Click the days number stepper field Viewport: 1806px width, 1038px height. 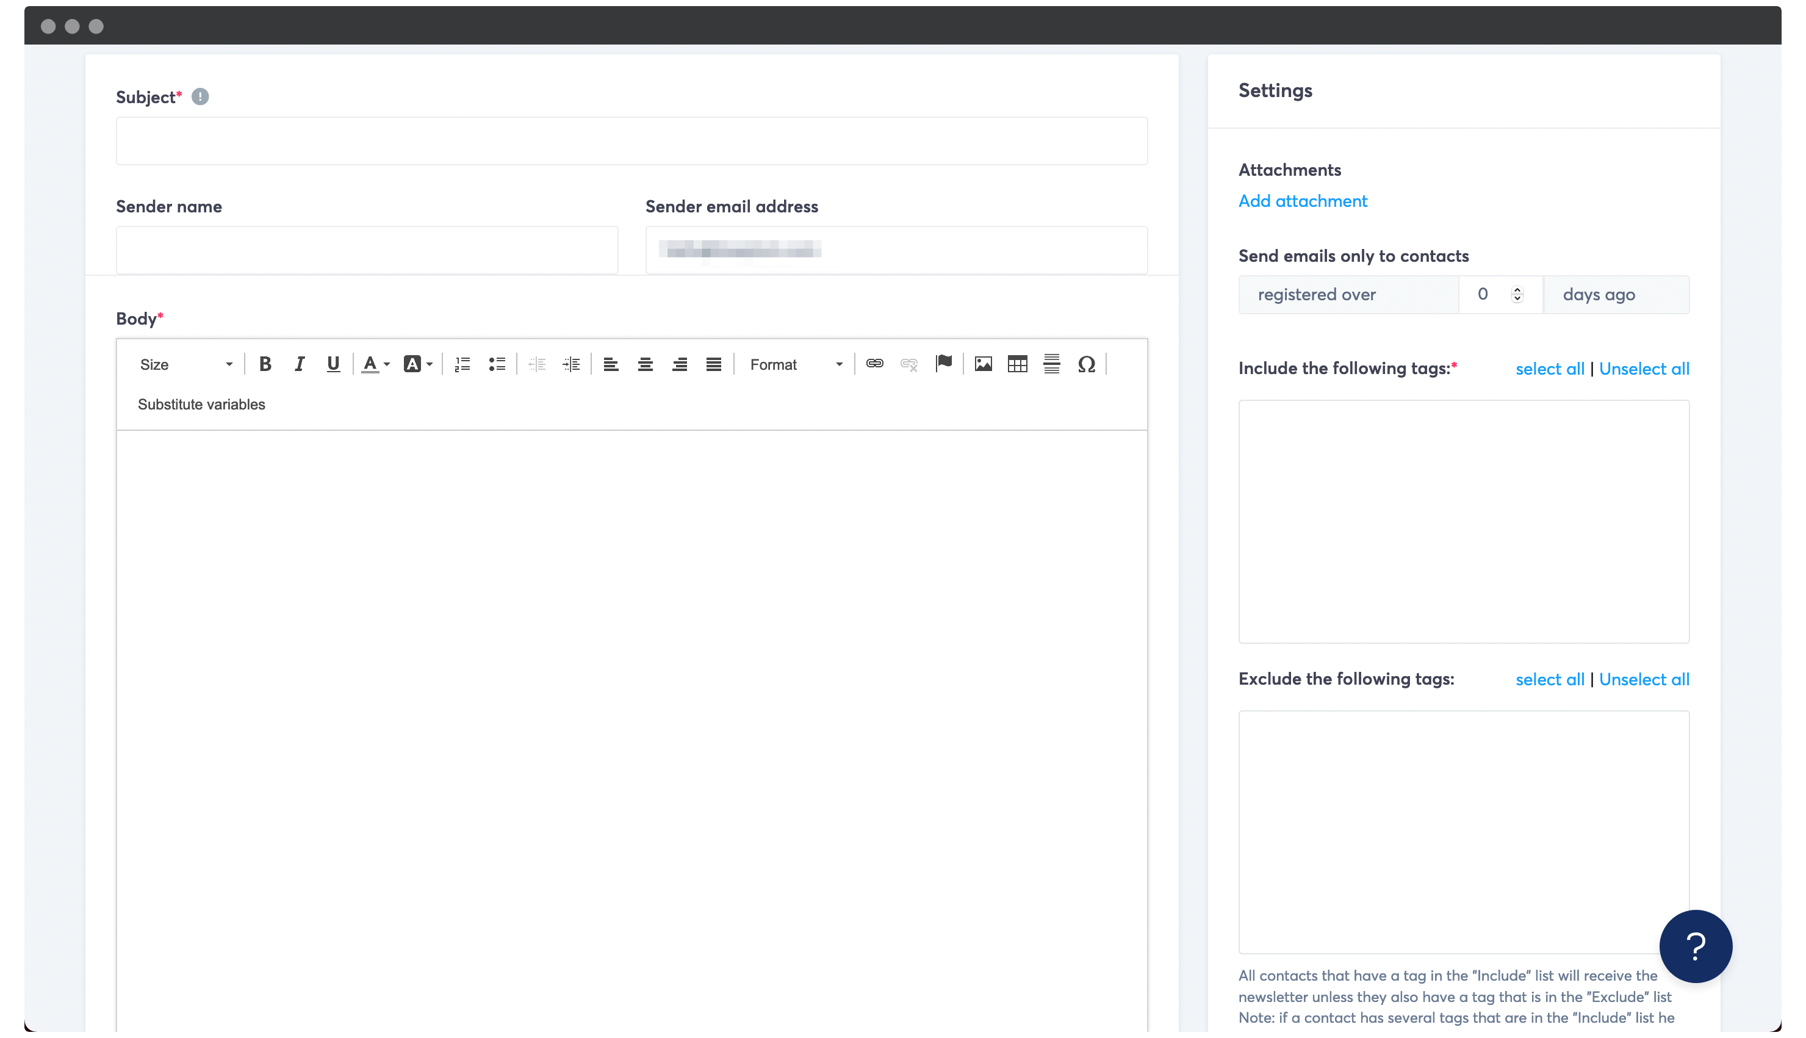point(1500,294)
